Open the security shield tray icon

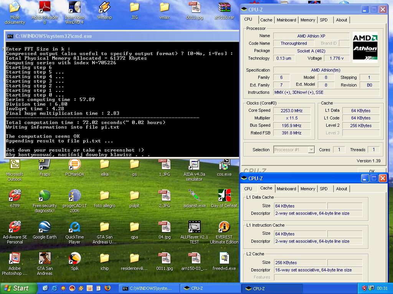(364, 288)
